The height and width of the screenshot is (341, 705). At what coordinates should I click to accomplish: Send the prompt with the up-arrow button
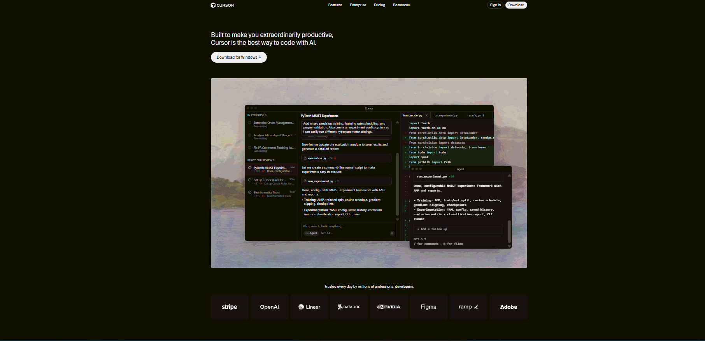pos(392,234)
